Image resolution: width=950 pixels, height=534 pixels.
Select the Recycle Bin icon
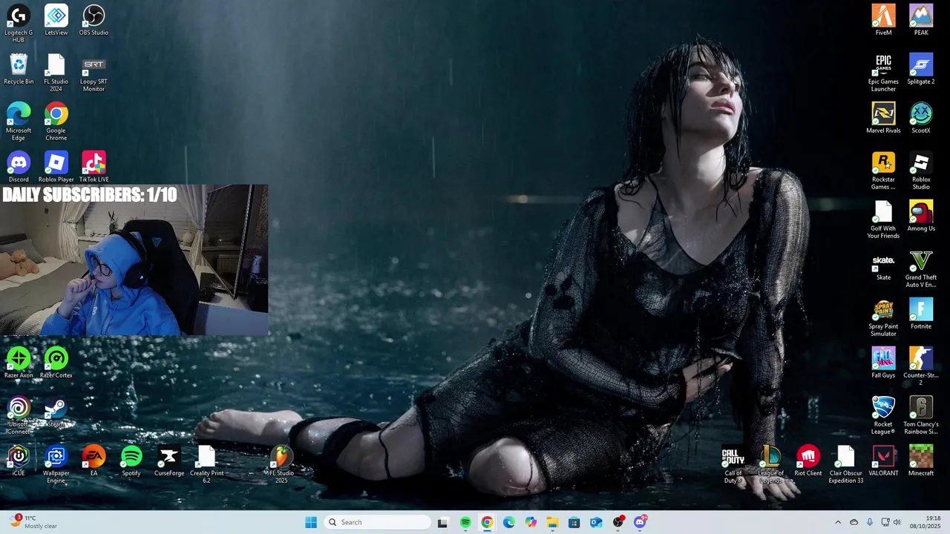19,69
